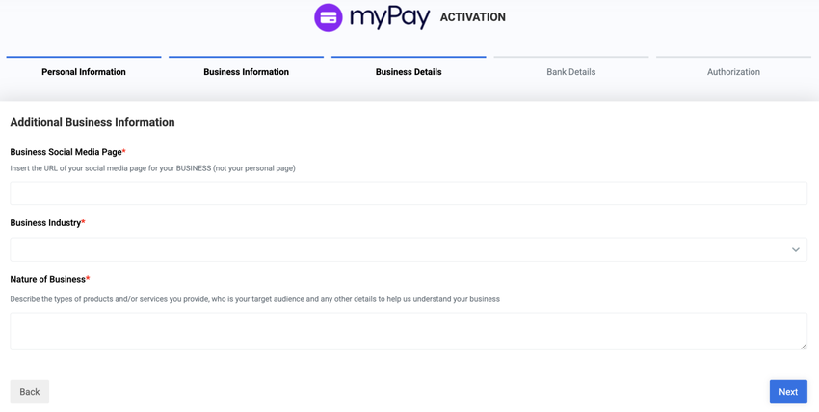Screen dimensions: 819x412
Task: Proceed with the Next button
Action: tap(787, 392)
